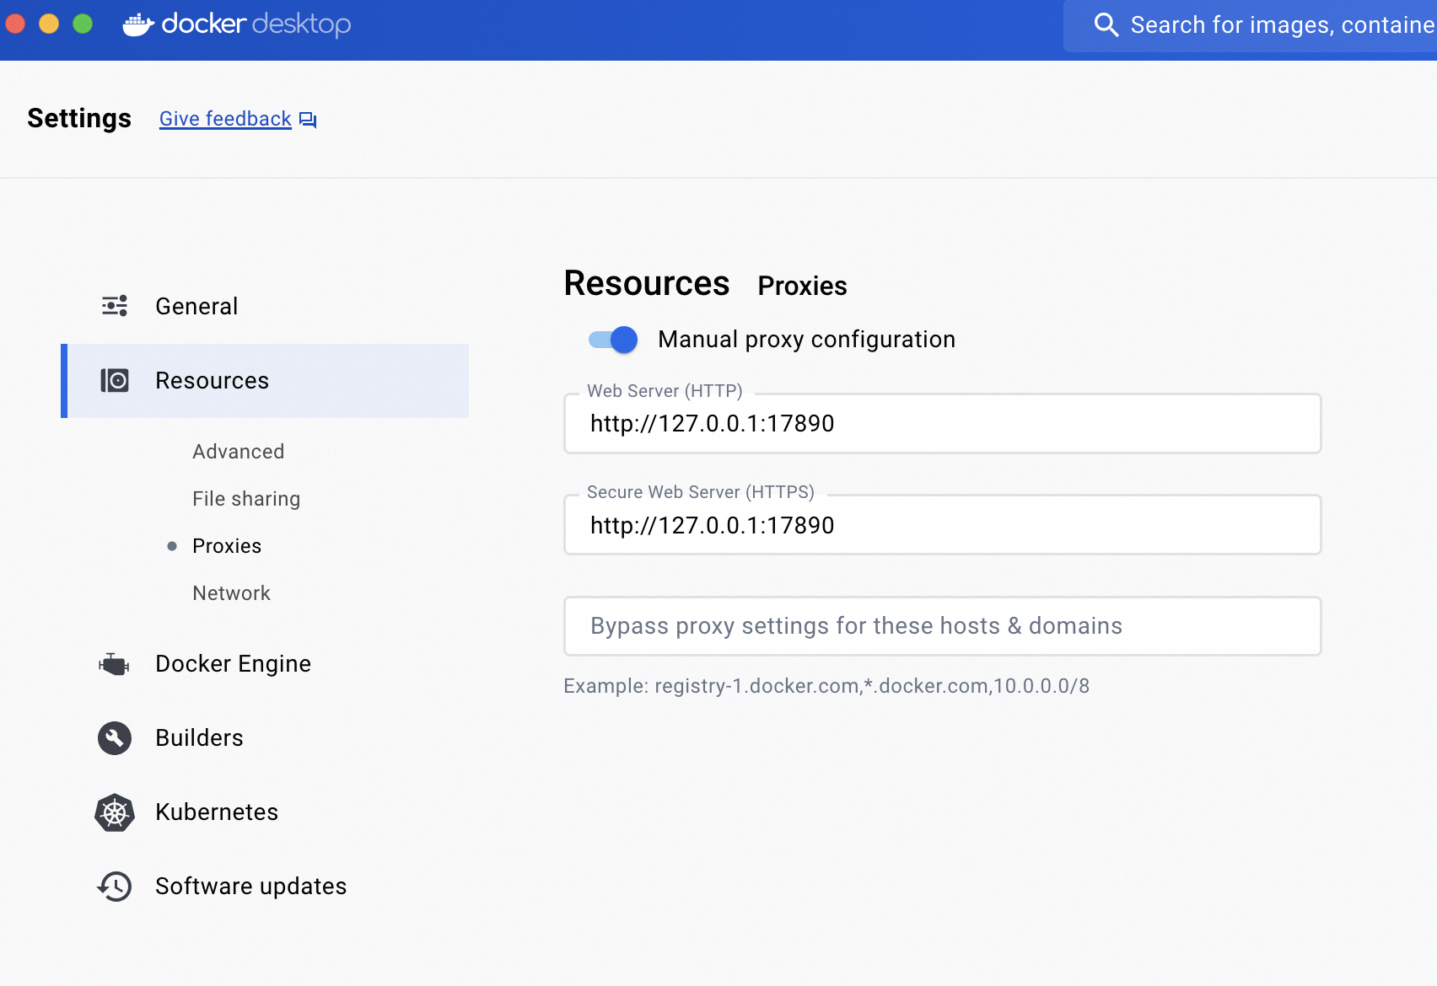Screen dimensions: 1437x986
Task: Click the General sliders icon
Action: (x=115, y=306)
